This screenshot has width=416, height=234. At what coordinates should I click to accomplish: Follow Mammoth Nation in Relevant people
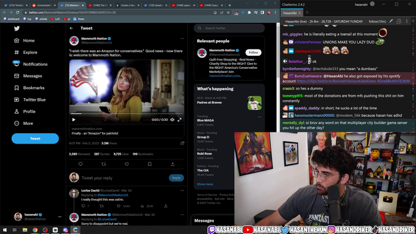[x=253, y=53]
